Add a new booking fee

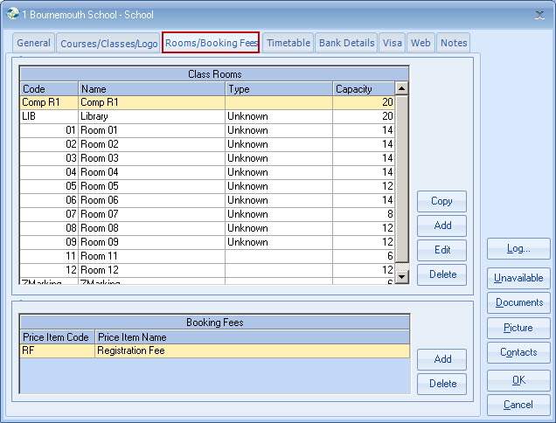[x=441, y=359]
